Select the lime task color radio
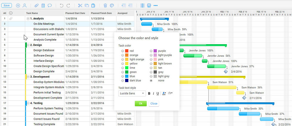Screen dimensions: 292x126 pos(122,68)
